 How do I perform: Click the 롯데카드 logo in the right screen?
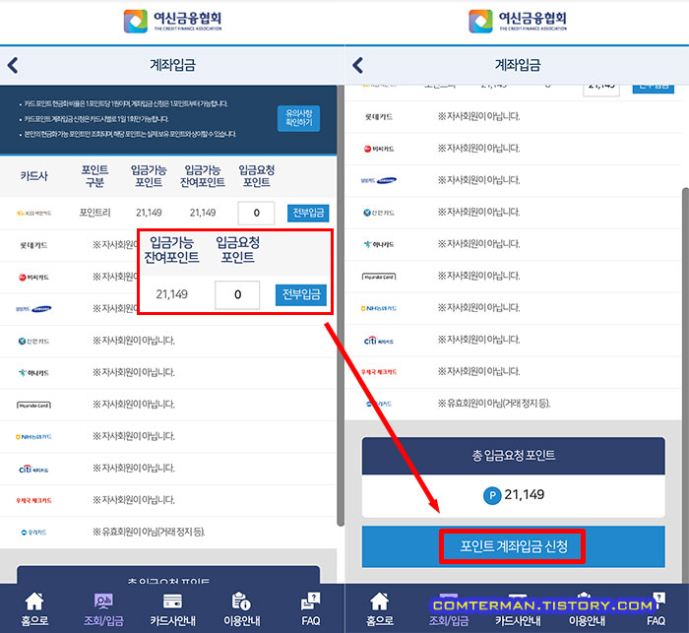(379, 117)
